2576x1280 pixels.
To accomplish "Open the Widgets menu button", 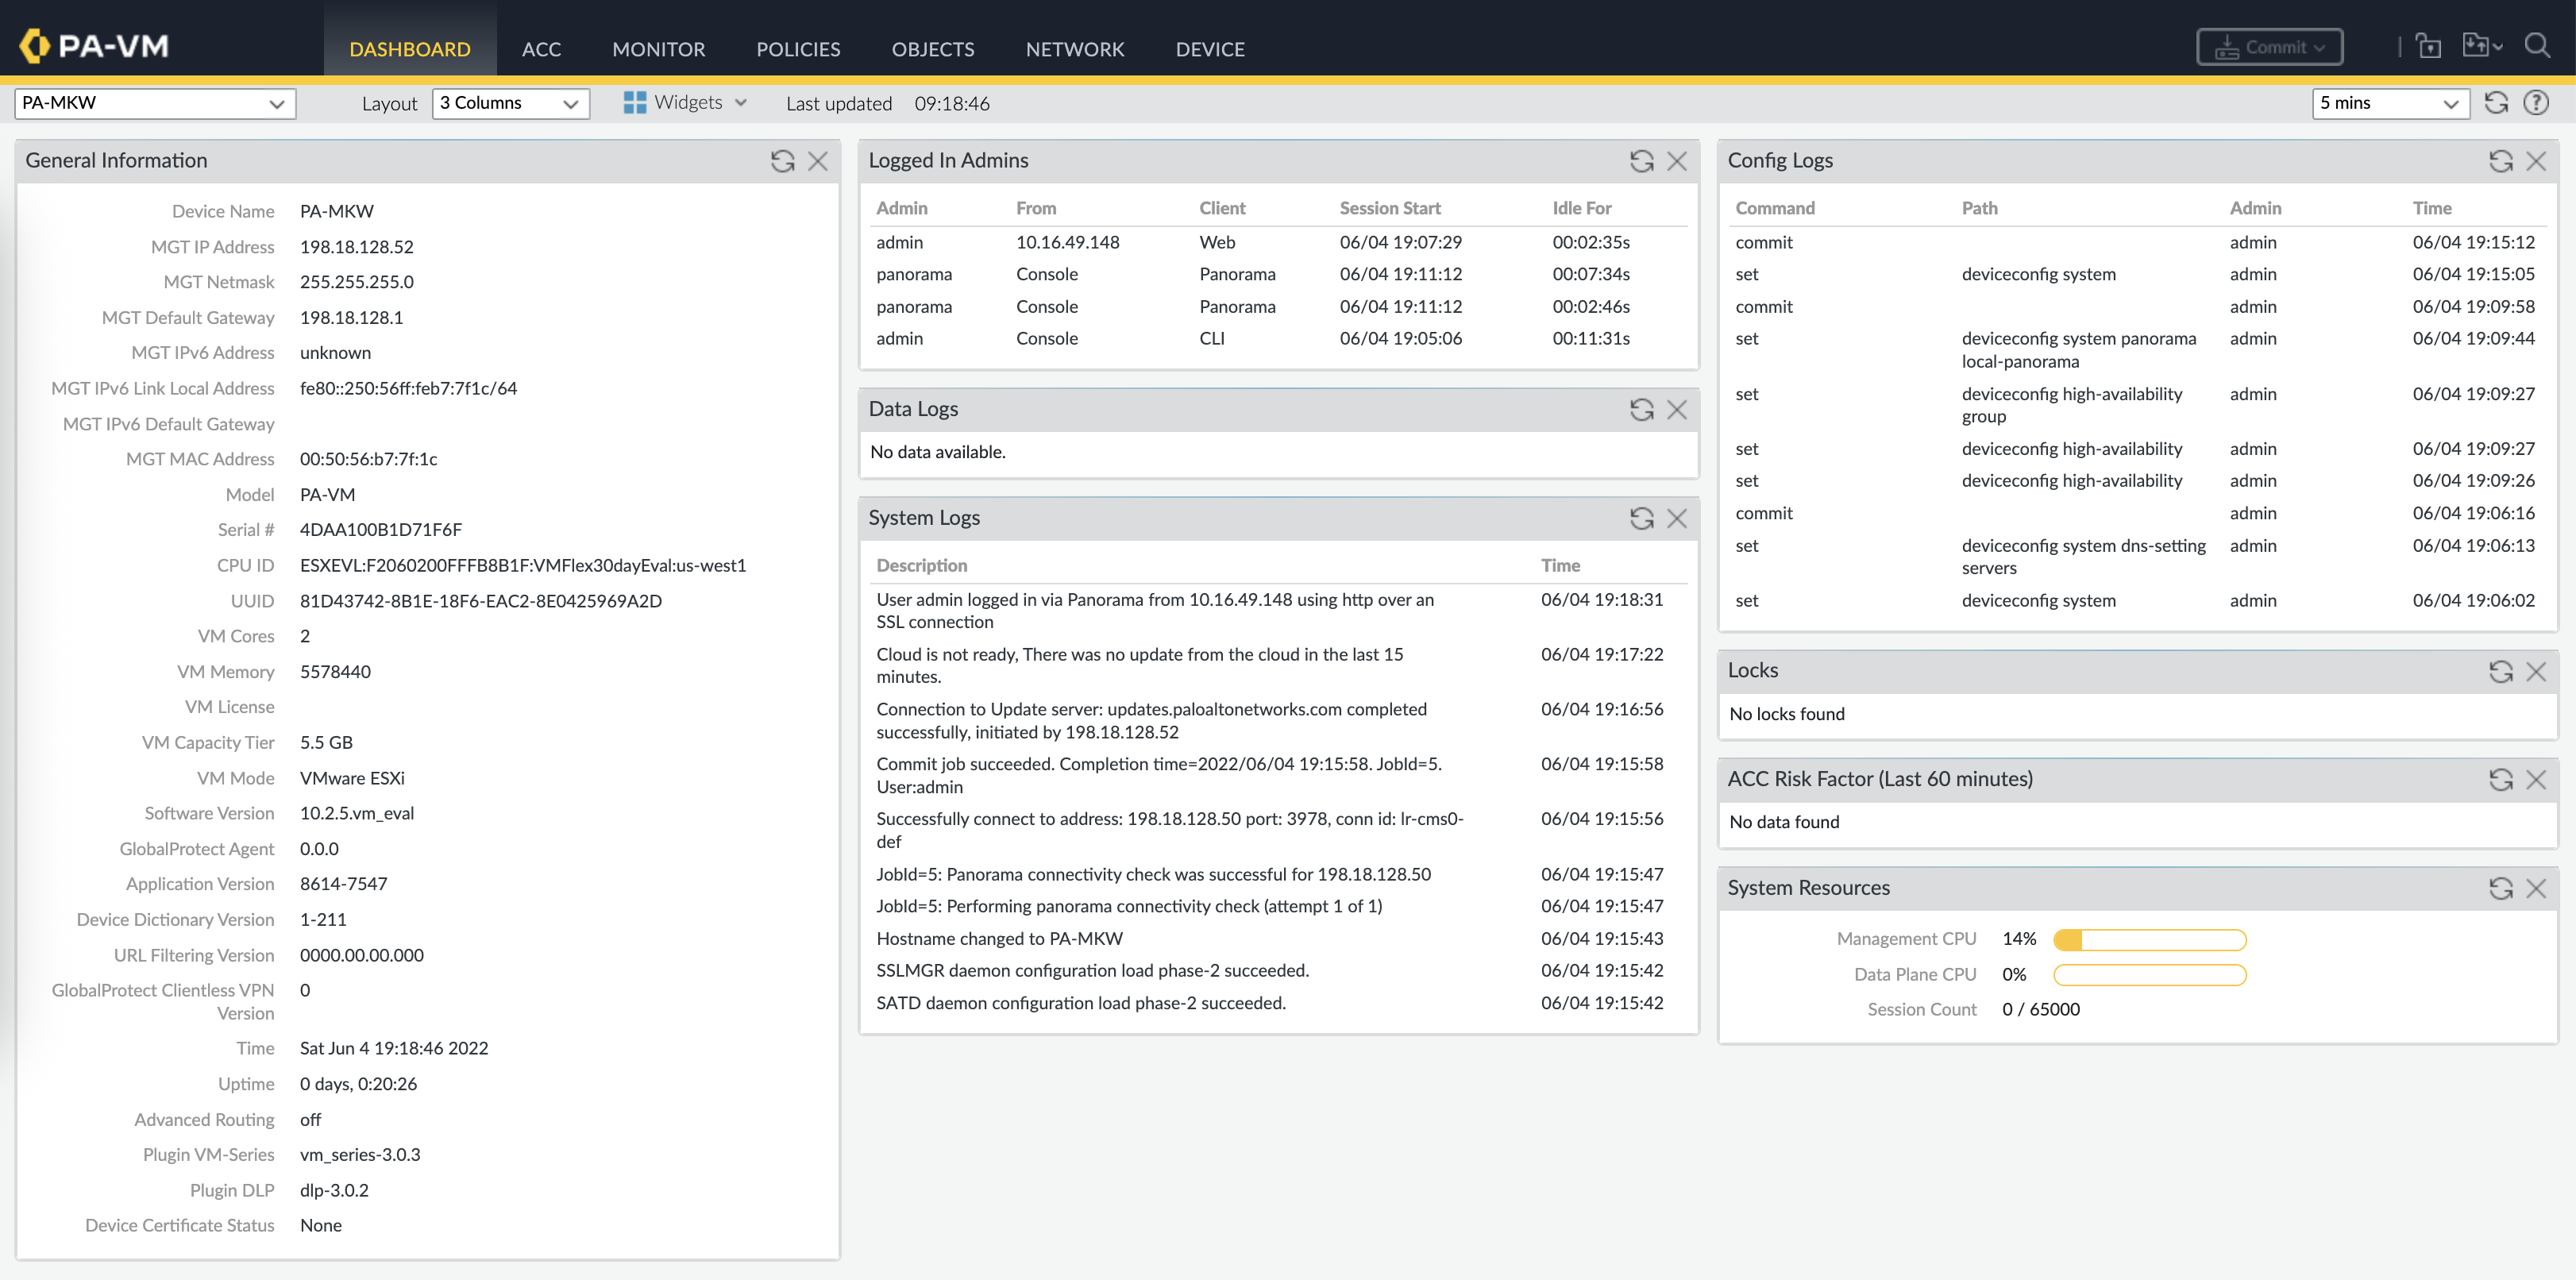I will coord(686,103).
